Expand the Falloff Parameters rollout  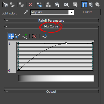pyautogui.click(x=51, y=21)
